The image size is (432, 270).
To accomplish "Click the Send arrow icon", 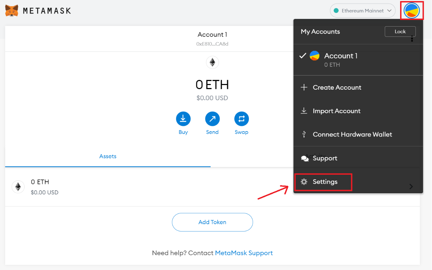I will click(212, 119).
